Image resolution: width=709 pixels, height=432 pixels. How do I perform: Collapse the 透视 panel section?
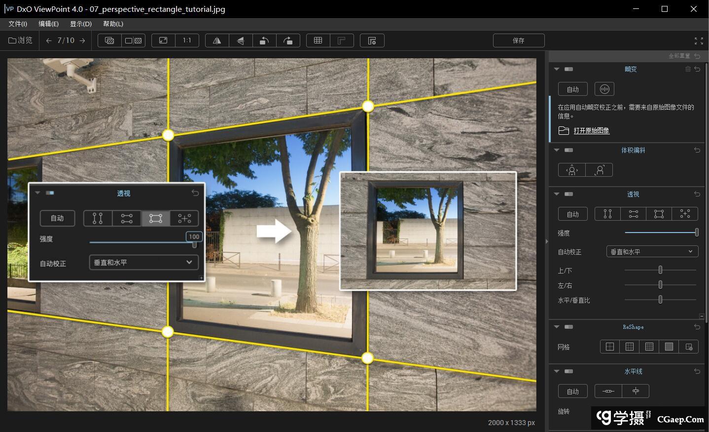pos(557,194)
